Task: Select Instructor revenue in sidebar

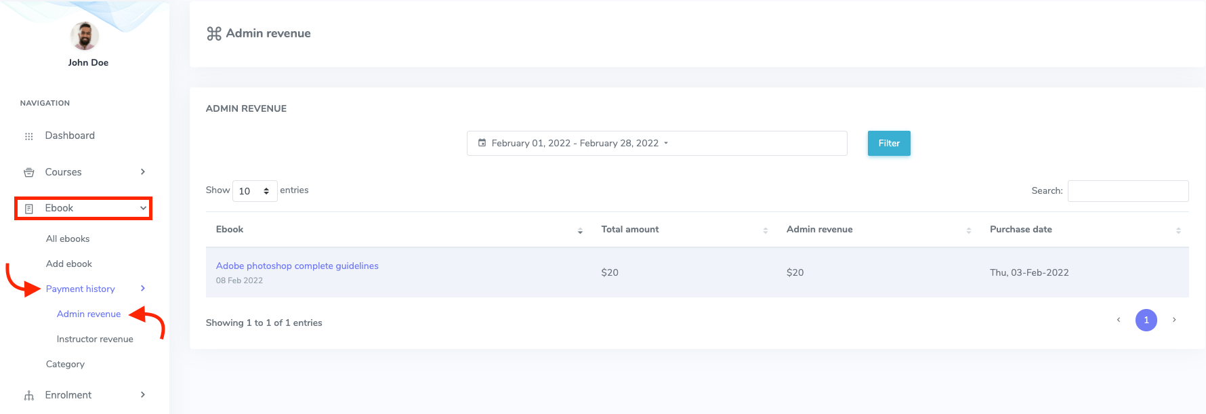Action: [95, 339]
